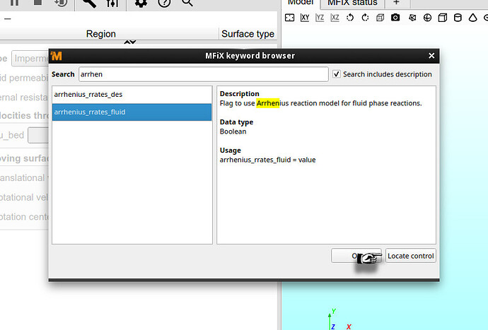The height and width of the screenshot is (330, 488).
Task: Click the 'Data type' heading
Action: [x=236, y=122]
